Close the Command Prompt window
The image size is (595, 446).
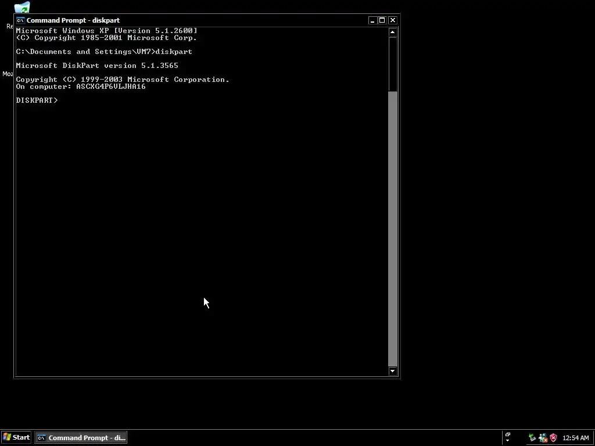pos(393,20)
